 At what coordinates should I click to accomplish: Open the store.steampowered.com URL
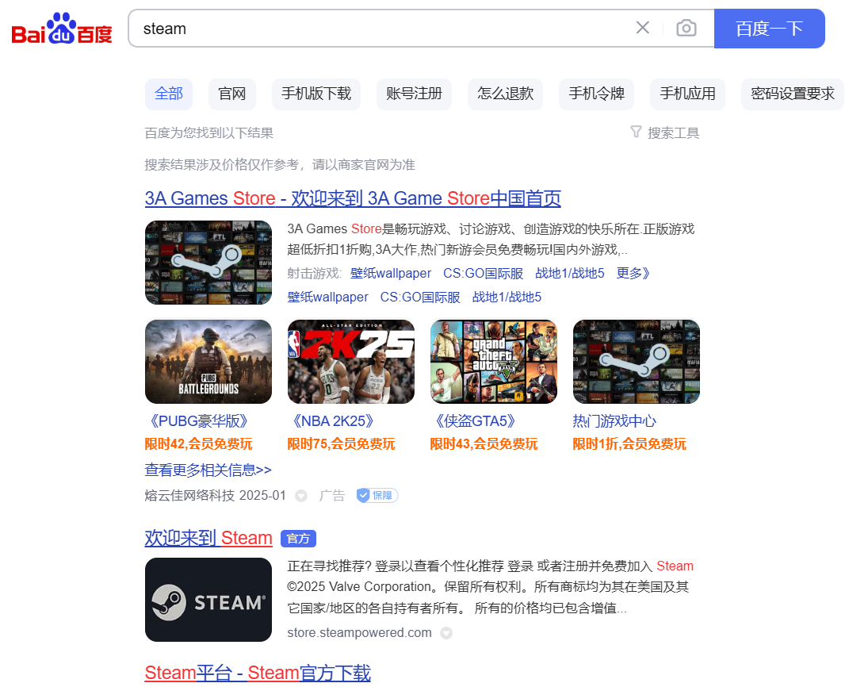360,632
